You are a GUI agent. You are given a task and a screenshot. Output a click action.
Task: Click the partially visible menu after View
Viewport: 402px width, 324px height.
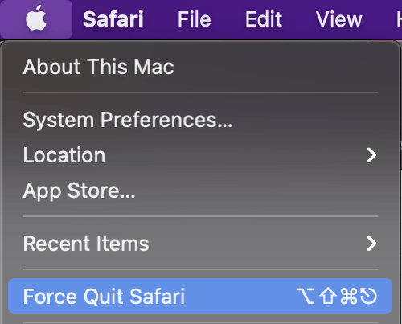pos(399,19)
